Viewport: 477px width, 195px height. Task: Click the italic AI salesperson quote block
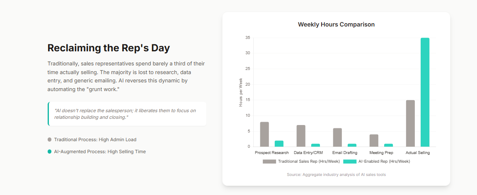coord(127,114)
